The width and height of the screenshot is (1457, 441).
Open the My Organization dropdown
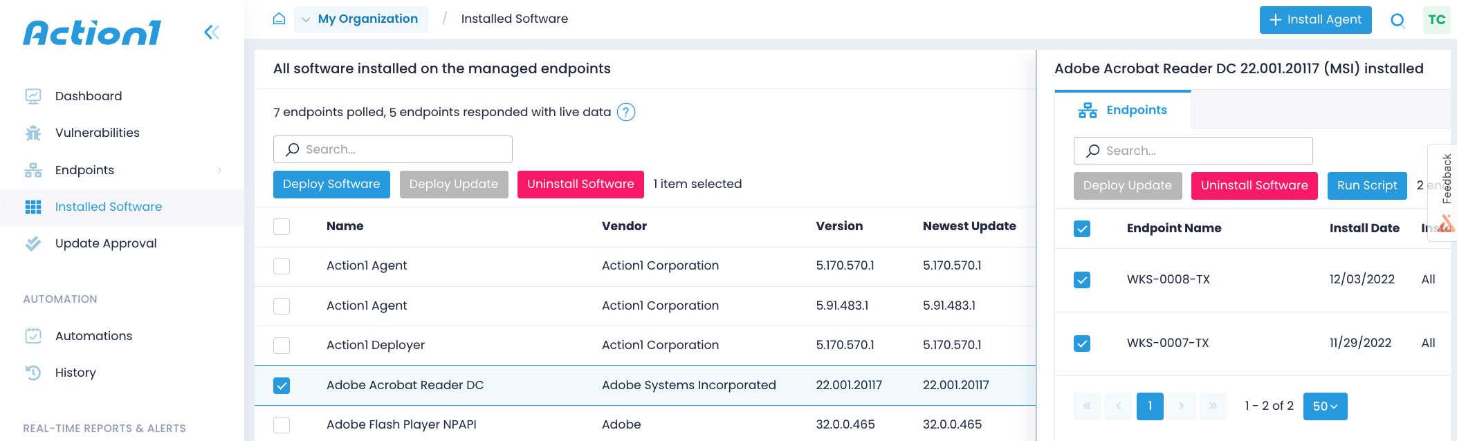click(x=361, y=19)
